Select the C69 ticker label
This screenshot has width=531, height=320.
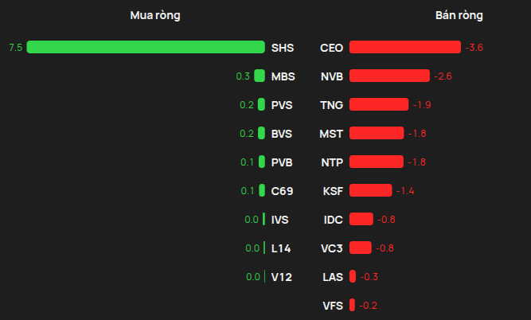point(282,191)
